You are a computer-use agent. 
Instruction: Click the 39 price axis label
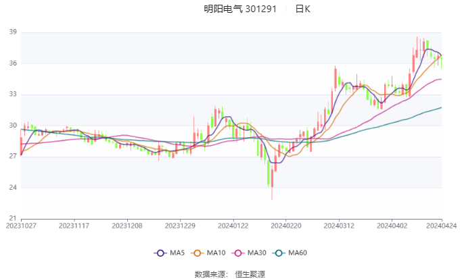point(13,32)
